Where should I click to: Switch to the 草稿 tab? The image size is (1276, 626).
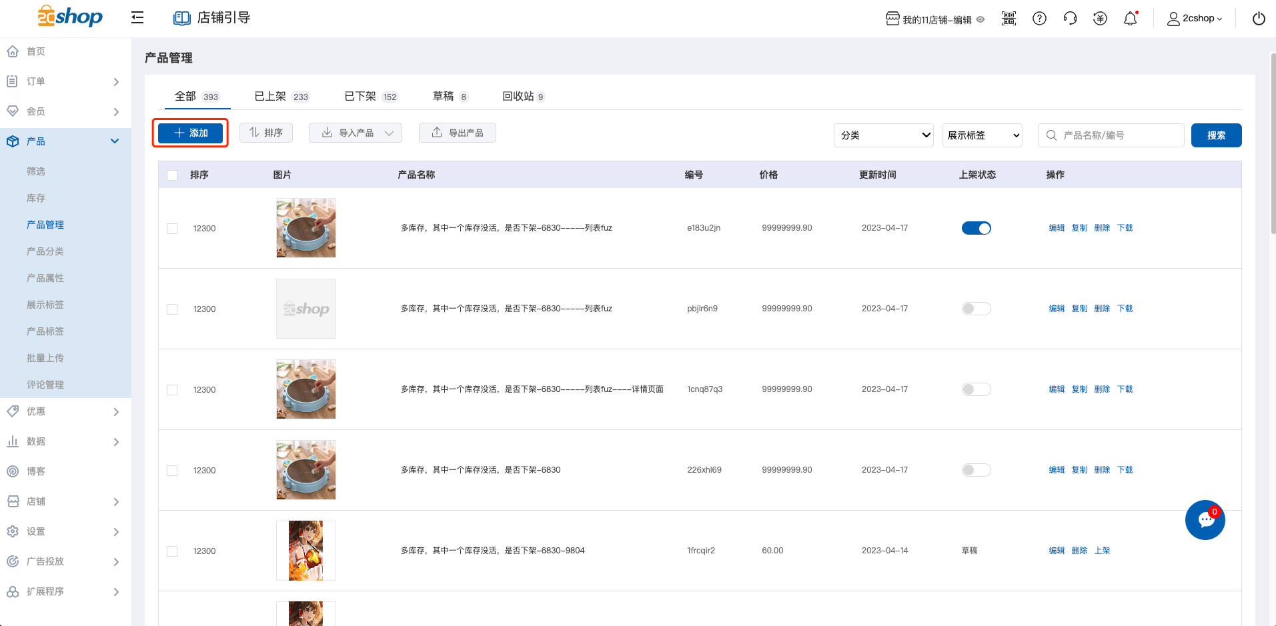point(450,97)
